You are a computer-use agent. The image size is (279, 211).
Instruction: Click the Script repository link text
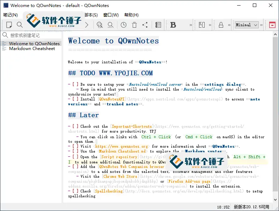pos(119,157)
